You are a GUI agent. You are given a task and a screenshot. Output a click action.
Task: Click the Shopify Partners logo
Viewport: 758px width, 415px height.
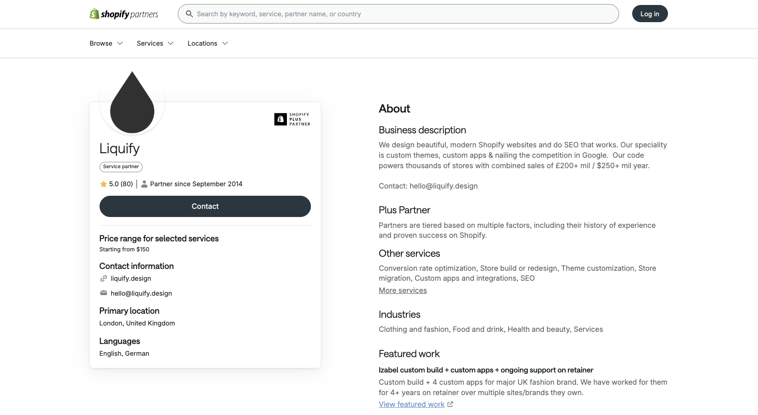point(124,14)
